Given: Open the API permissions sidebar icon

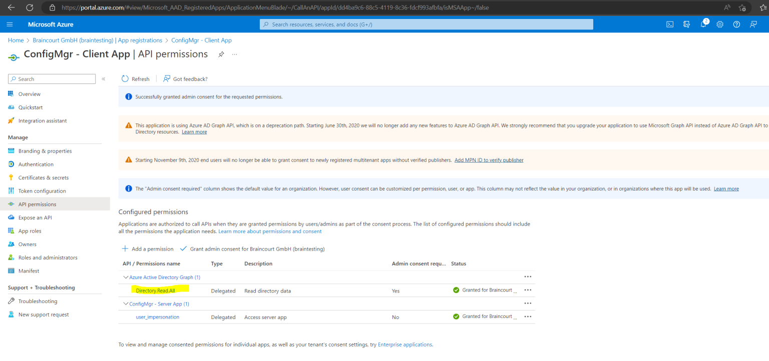Looking at the screenshot, I should pos(11,204).
